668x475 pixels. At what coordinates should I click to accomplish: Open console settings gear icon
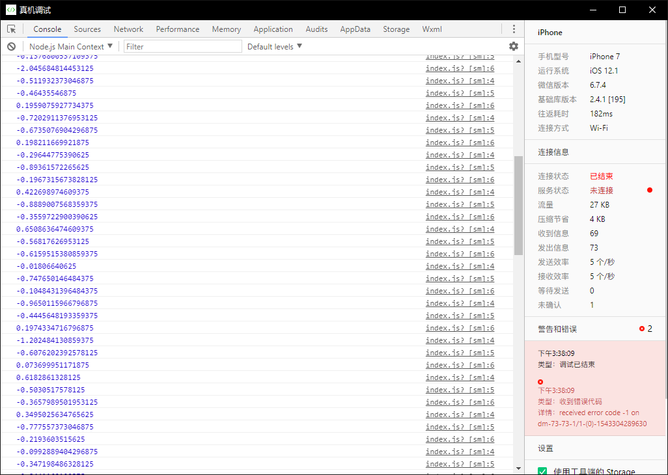point(514,46)
